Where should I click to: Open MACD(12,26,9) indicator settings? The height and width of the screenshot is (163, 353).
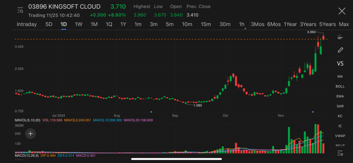click(28, 155)
